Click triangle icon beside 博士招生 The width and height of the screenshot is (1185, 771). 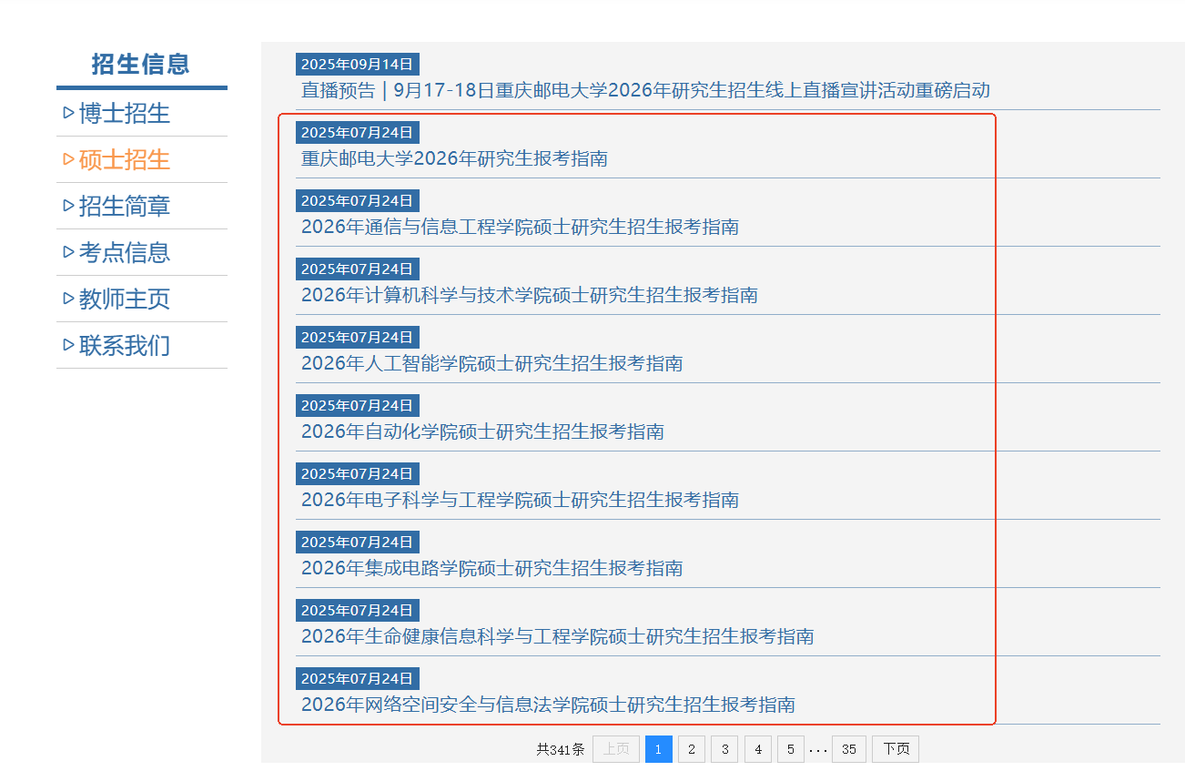coord(68,113)
